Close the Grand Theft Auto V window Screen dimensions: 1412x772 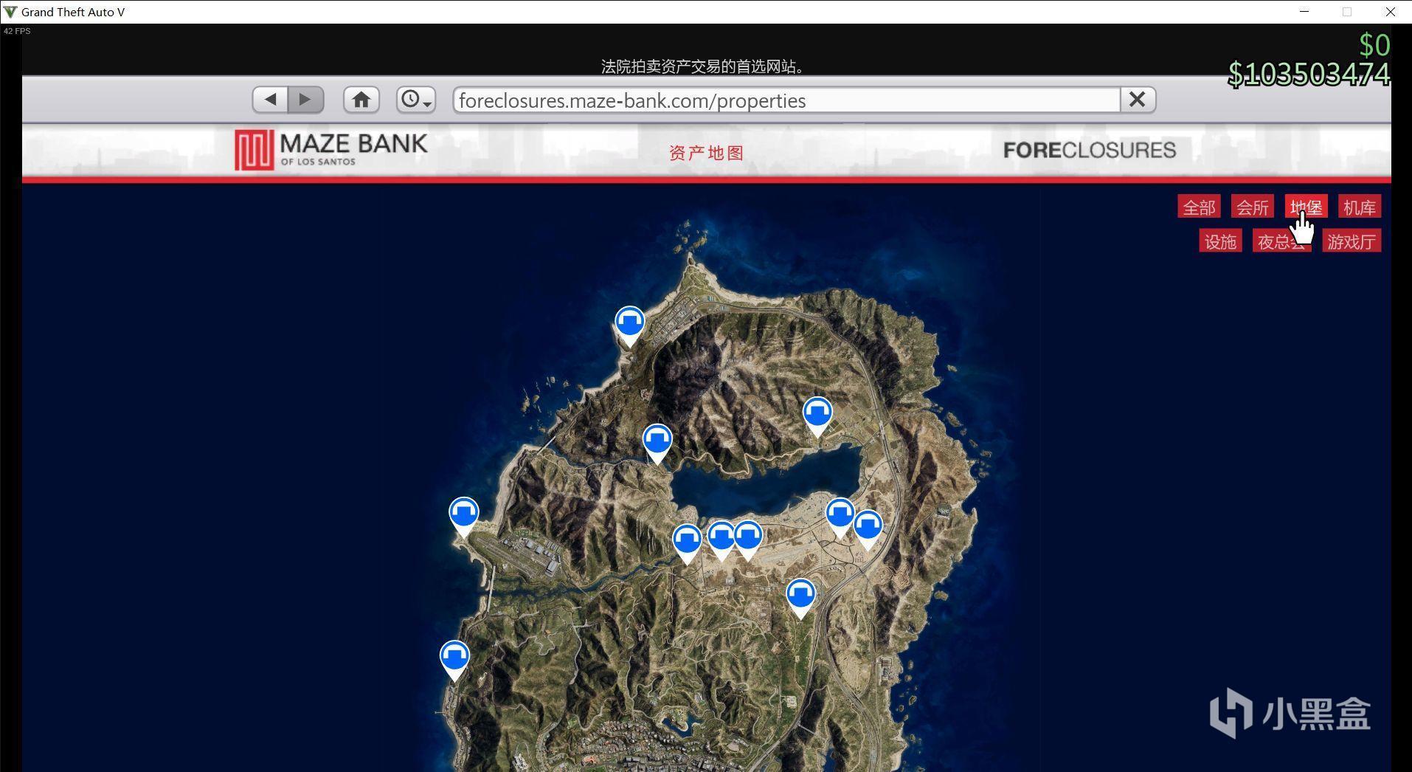1391,12
